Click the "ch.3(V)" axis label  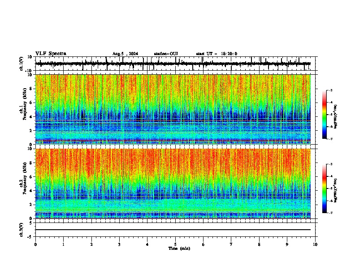click(x=22, y=230)
